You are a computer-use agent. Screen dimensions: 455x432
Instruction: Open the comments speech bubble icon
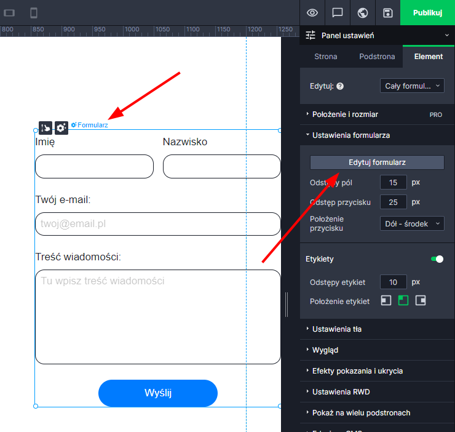tap(338, 13)
